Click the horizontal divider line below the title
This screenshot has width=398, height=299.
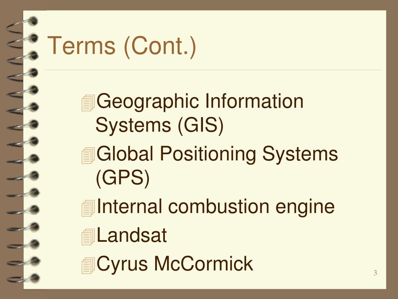pos(213,70)
